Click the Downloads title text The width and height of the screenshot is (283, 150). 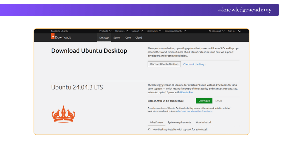pos(63,37)
